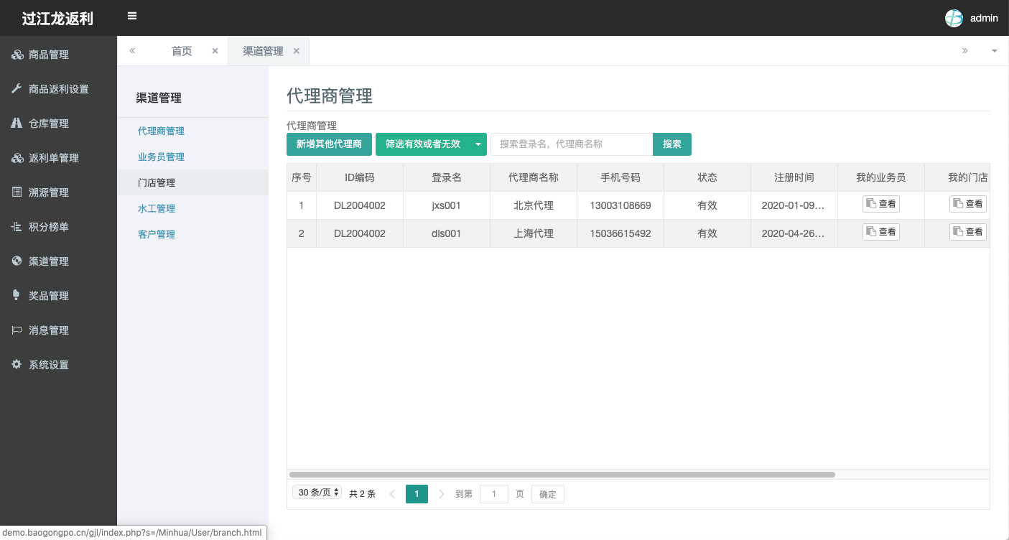Open the 代理商管理 submenu link
The image size is (1009, 540).
[161, 131]
